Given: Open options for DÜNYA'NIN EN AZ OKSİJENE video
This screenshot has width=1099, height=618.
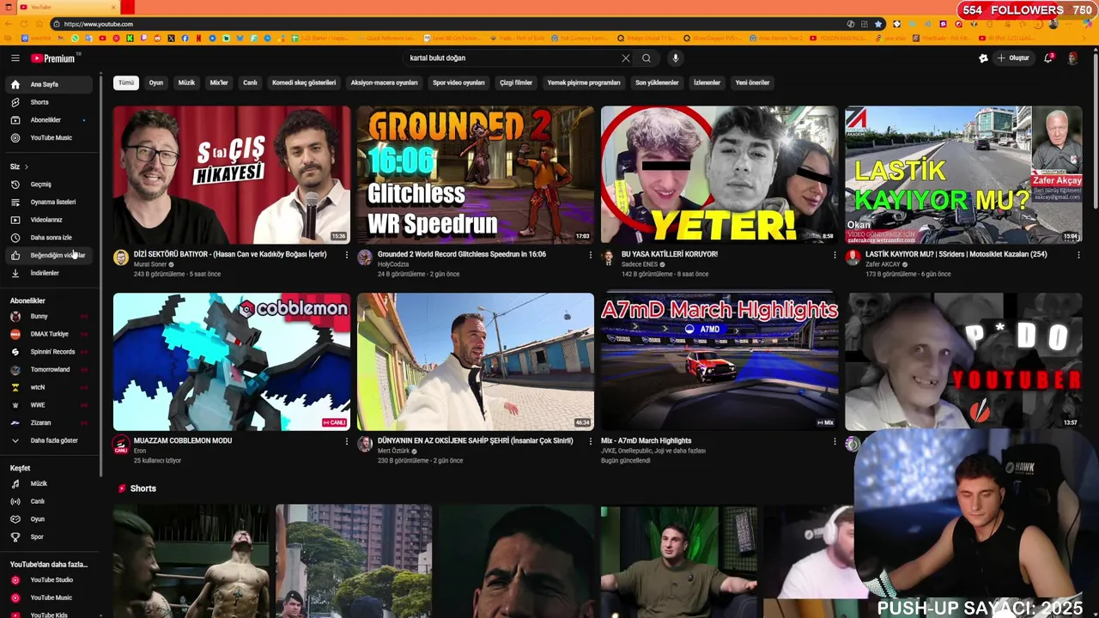Looking at the screenshot, I should (x=591, y=441).
